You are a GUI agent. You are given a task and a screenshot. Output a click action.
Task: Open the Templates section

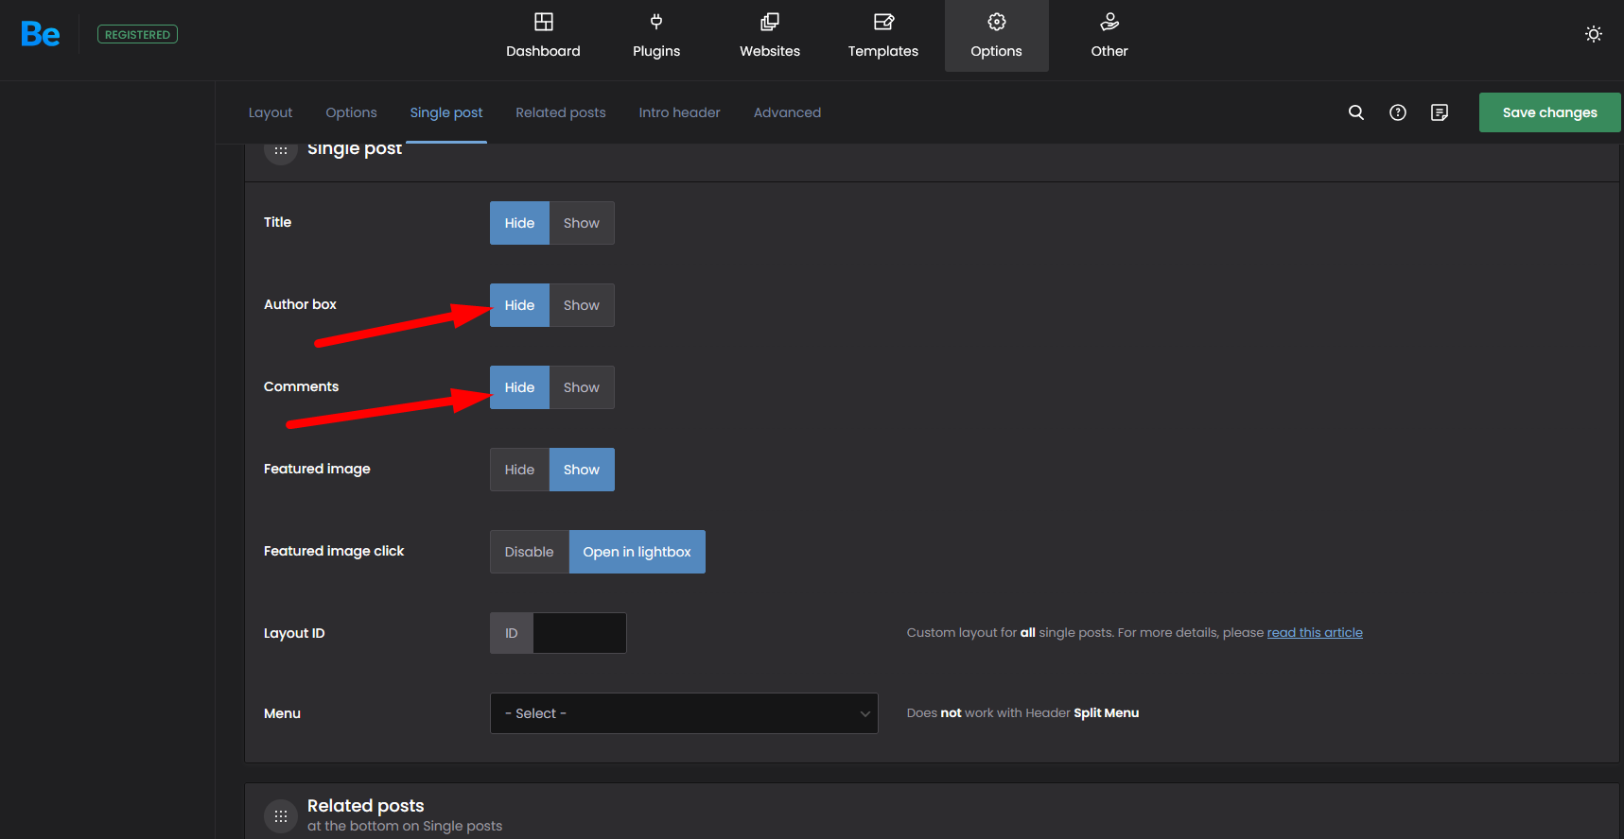[x=882, y=36]
